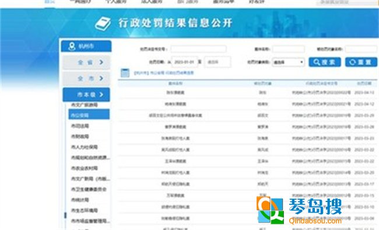
Task: Click the calendar icon above the results table
Action: pyautogui.click(x=125, y=73)
